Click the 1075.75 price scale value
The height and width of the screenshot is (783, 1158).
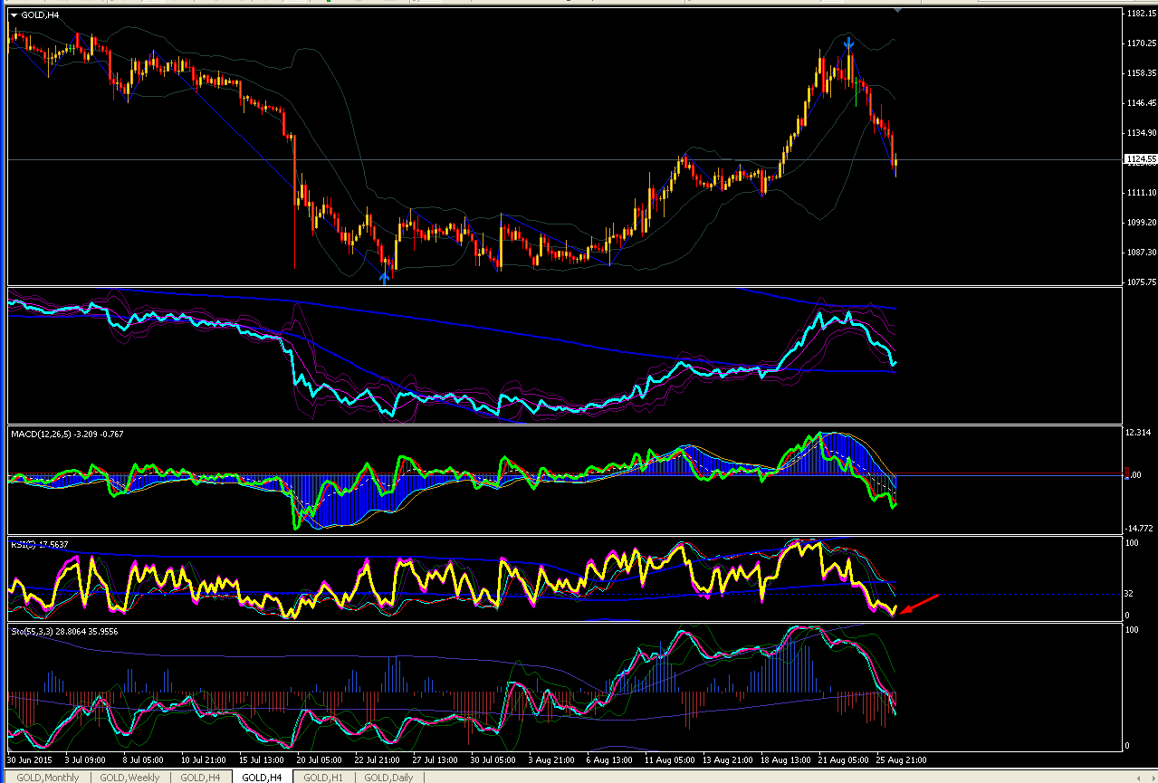[x=1141, y=282]
